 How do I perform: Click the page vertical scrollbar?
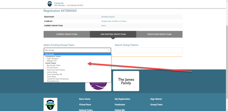point(227,62)
